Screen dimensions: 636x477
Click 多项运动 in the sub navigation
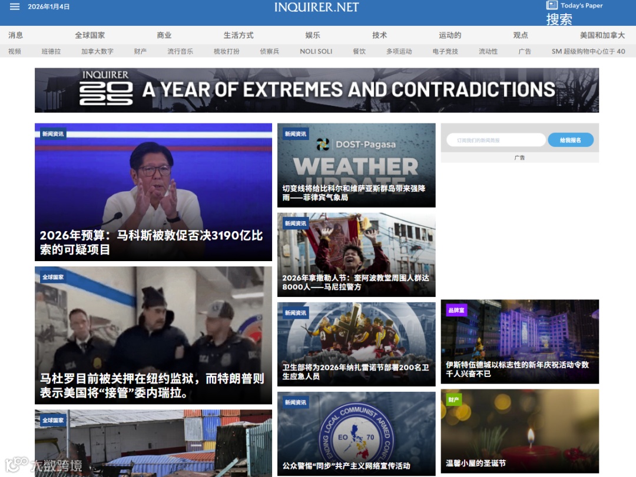[399, 51]
